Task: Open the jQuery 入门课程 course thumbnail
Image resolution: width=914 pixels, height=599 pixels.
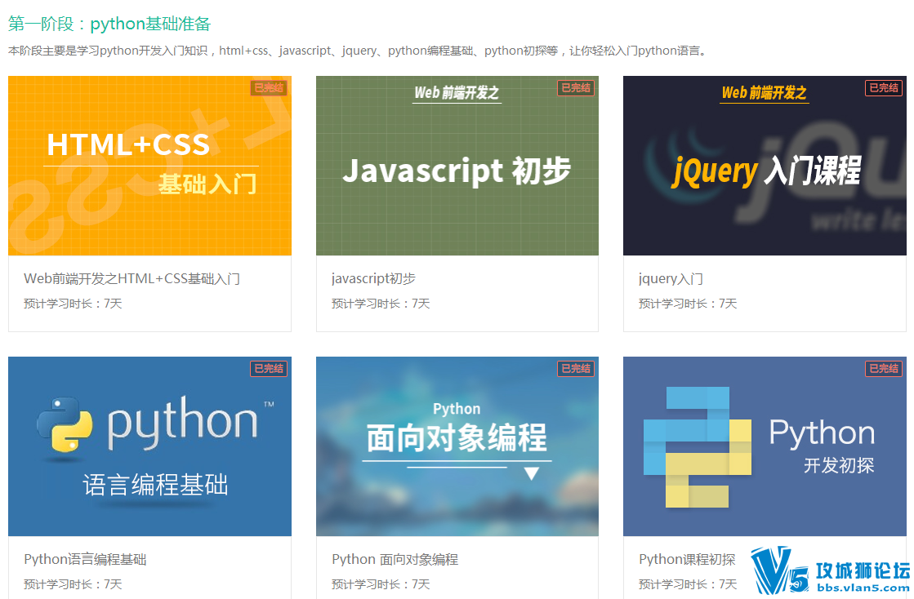Action: pyautogui.click(x=765, y=166)
